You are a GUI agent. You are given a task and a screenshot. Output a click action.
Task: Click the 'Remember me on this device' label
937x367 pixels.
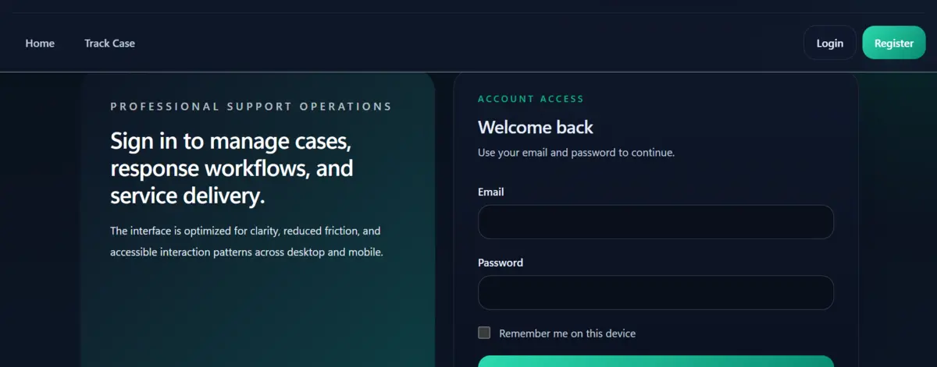(567, 333)
